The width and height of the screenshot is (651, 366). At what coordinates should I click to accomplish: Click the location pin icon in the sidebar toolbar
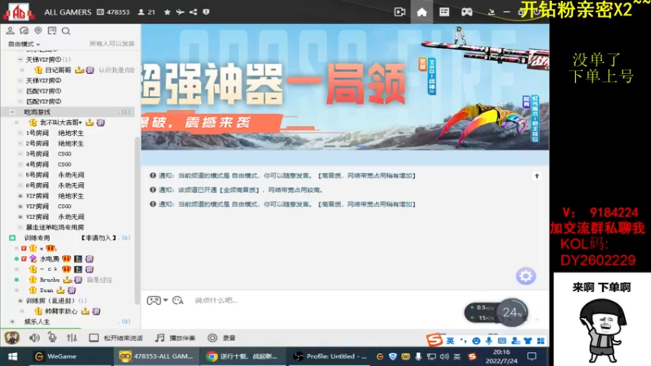(x=37, y=31)
